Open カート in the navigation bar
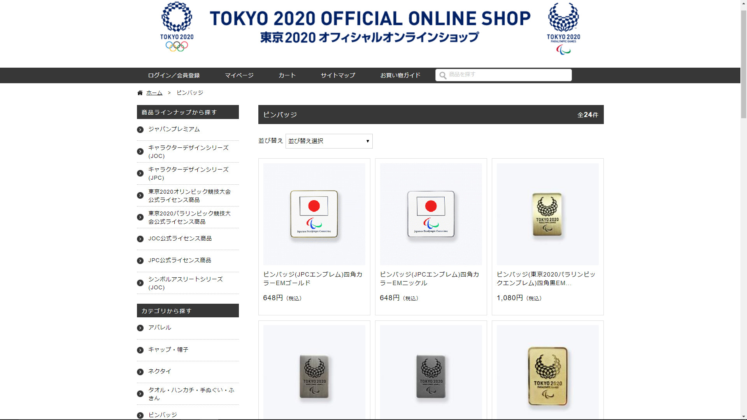747x420 pixels. [x=287, y=75]
